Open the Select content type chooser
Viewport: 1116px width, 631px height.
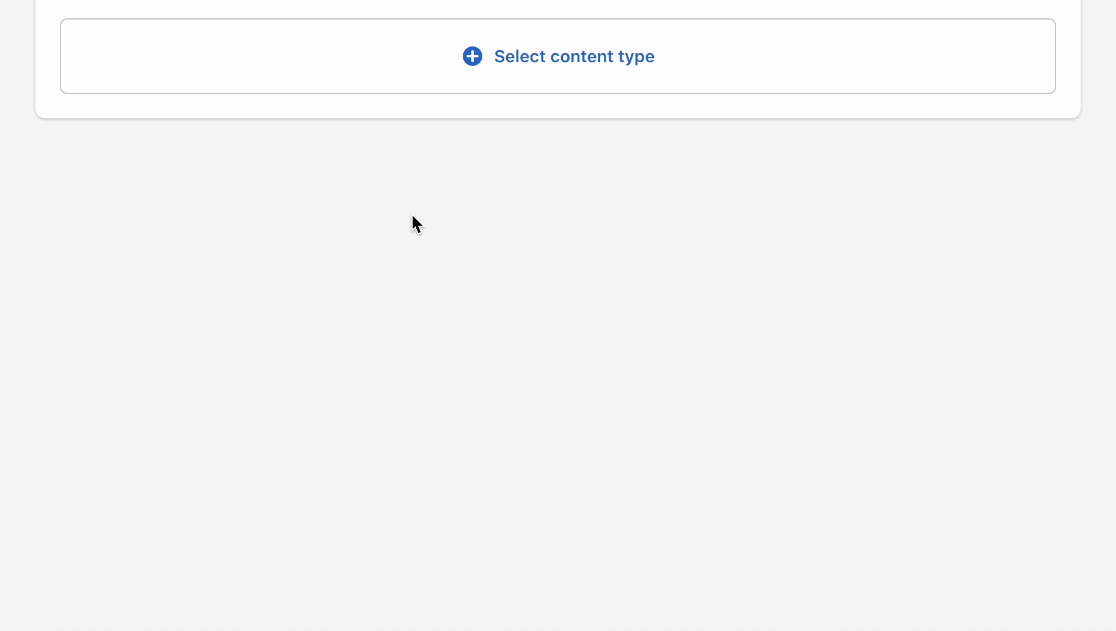[557, 56]
